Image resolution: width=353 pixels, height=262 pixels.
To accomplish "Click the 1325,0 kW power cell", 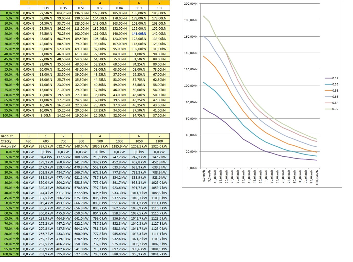I will point(159,146).
